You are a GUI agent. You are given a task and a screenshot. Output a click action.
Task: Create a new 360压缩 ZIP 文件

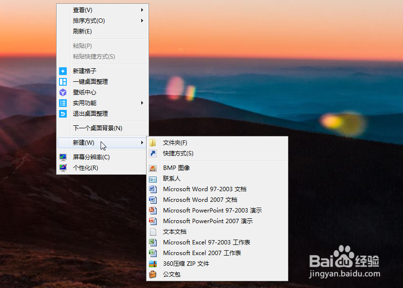[x=217, y=264]
